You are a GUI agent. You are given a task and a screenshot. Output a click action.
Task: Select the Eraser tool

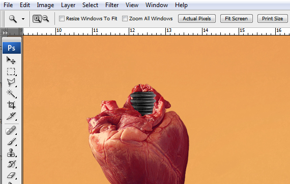coord(11,175)
